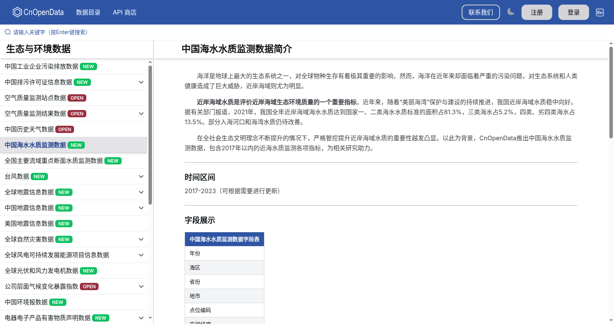Click NEW badge beside 全球光伏和风力发电机数据
Viewport: 614px width, 330px height.
[88, 271]
